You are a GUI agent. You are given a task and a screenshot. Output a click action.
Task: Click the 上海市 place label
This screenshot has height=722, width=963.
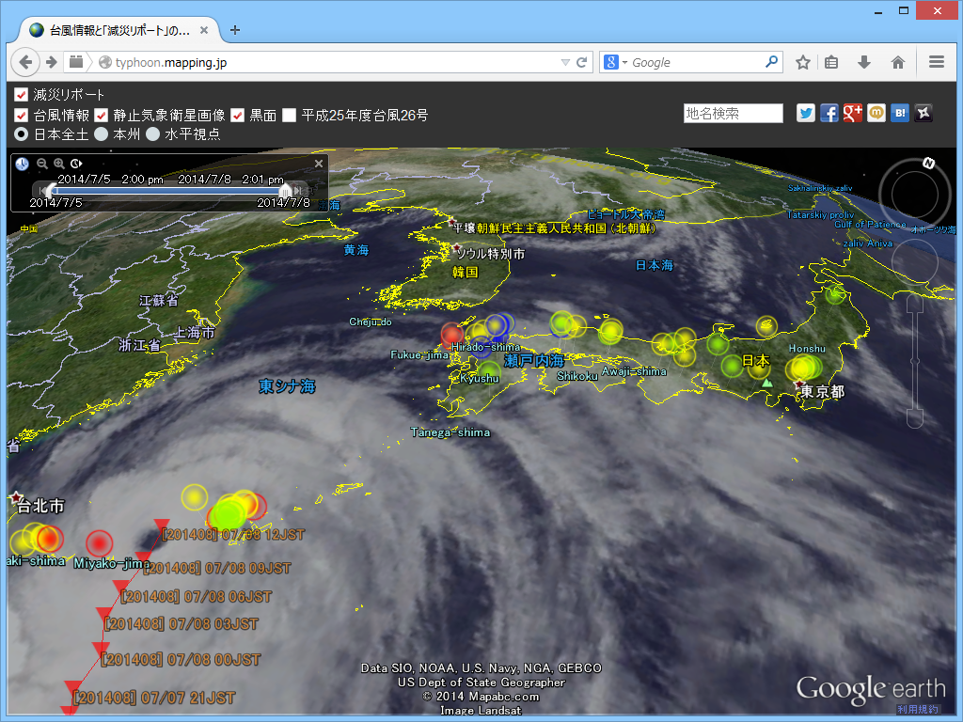coord(195,332)
